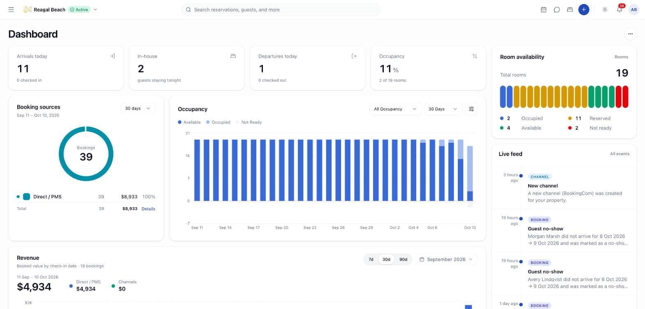Open the All Occupancy dropdown
This screenshot has height=309, width=645.
(395, 109)
